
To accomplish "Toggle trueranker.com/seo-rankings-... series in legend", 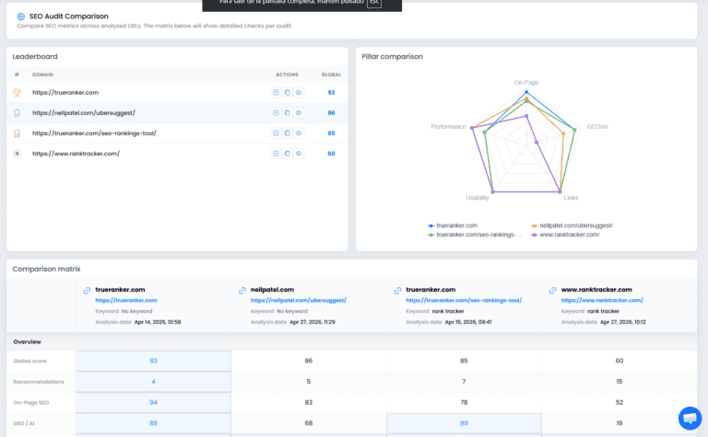I will coord(474,235).
